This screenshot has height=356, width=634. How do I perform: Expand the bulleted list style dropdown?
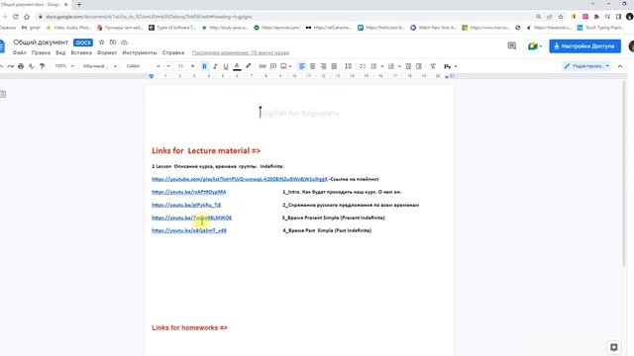[382, 66]
